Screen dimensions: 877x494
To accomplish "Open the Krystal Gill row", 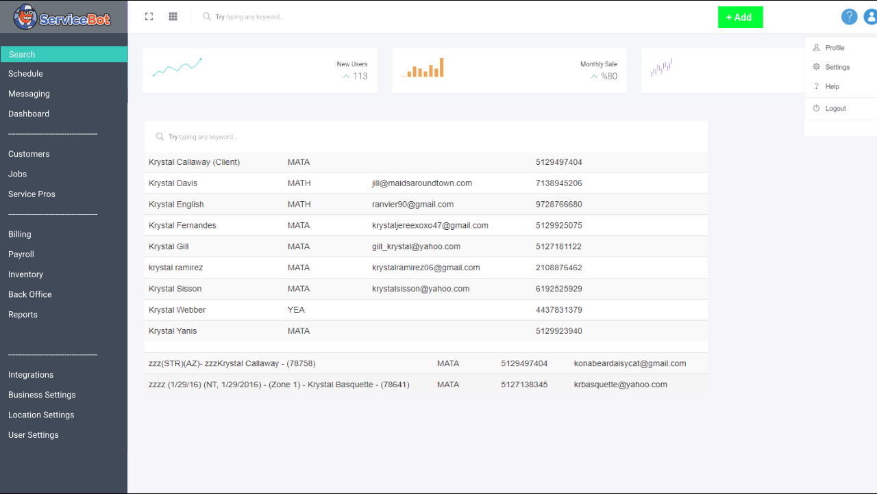I will tap(426, 246).
